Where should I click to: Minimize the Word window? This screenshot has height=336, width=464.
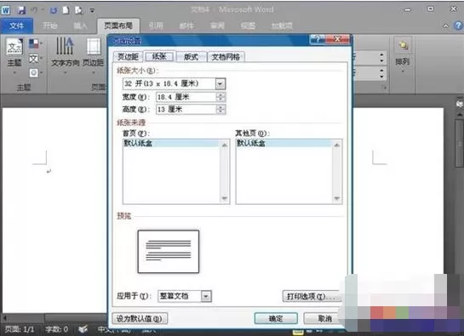[x=408, y=10]
